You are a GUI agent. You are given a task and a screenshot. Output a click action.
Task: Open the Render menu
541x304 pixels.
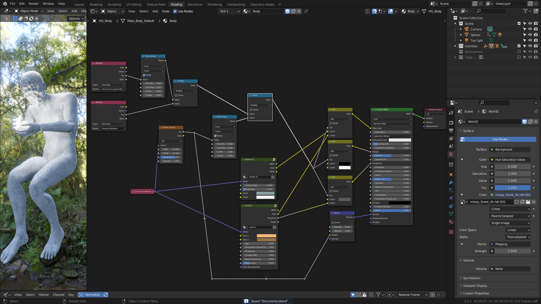tap(34, 4)
